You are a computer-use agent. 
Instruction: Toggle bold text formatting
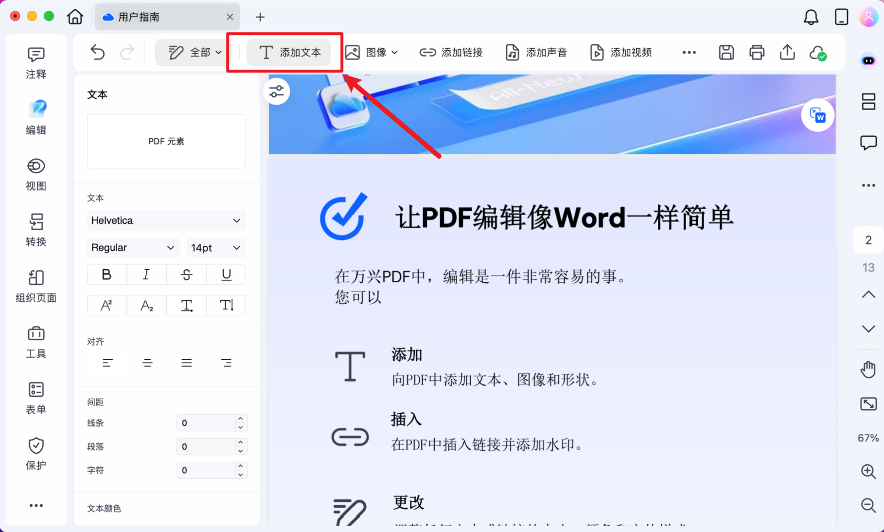(x=106, y=275)
